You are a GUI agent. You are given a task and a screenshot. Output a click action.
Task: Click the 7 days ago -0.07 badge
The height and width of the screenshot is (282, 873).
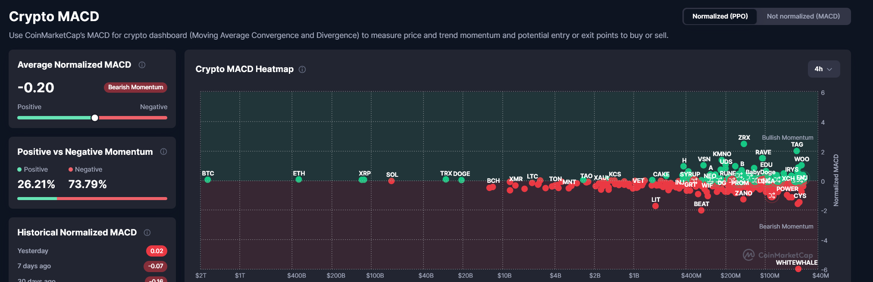155,266
